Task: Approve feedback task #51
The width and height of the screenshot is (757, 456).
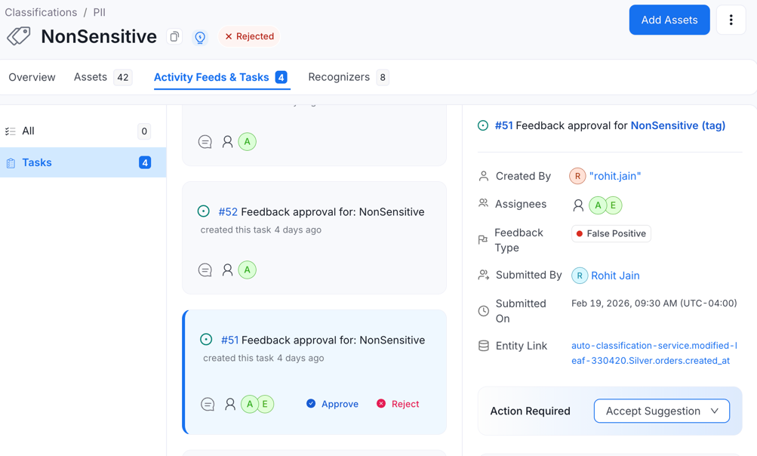Action: [x=332, y=404]
